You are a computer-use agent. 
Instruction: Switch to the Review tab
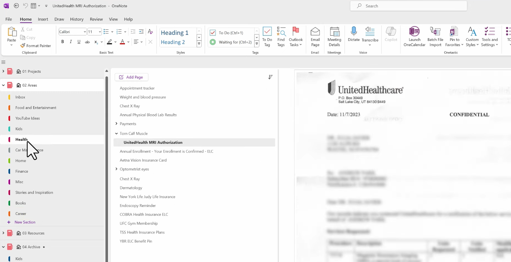pos(96,19)
